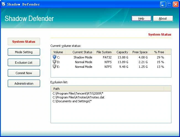Sort by the File System column header
This screenshot has height=137, width=180.
click(x=104, y=52)
